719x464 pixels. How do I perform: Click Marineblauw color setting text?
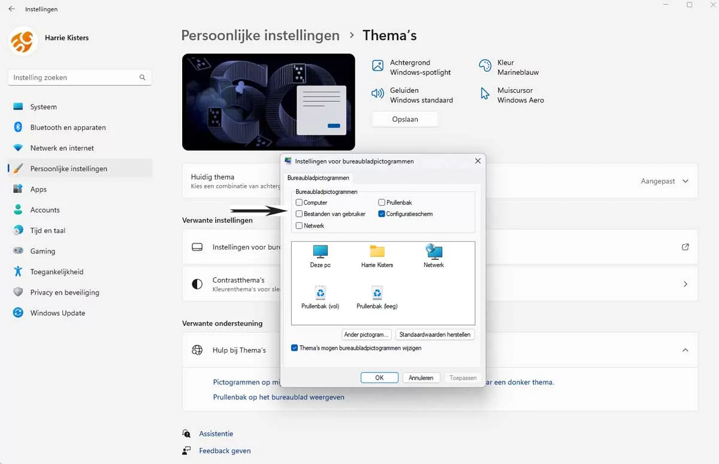point(518,72)
